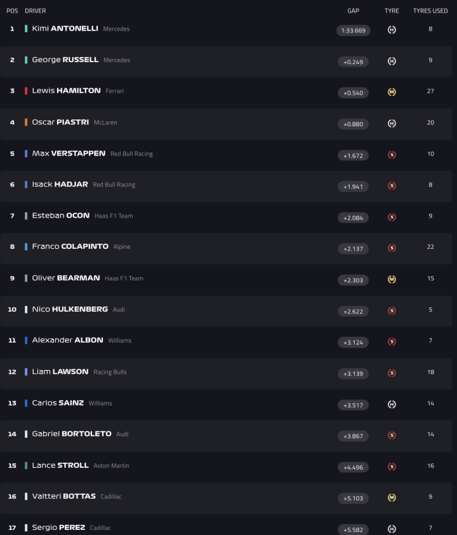Click Bearman's medium tyre icon
This screenshot has height=535, width=457.
point(392,279)
